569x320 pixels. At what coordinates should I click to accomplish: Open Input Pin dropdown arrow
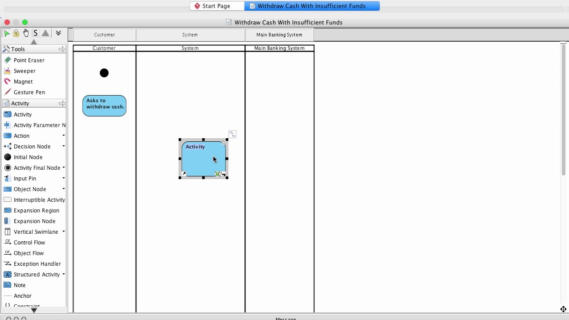coord(64,178)
